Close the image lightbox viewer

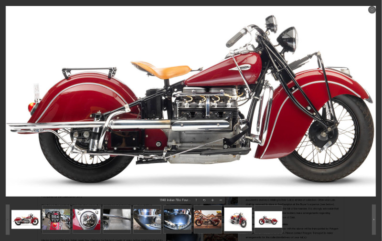[372, 10]
